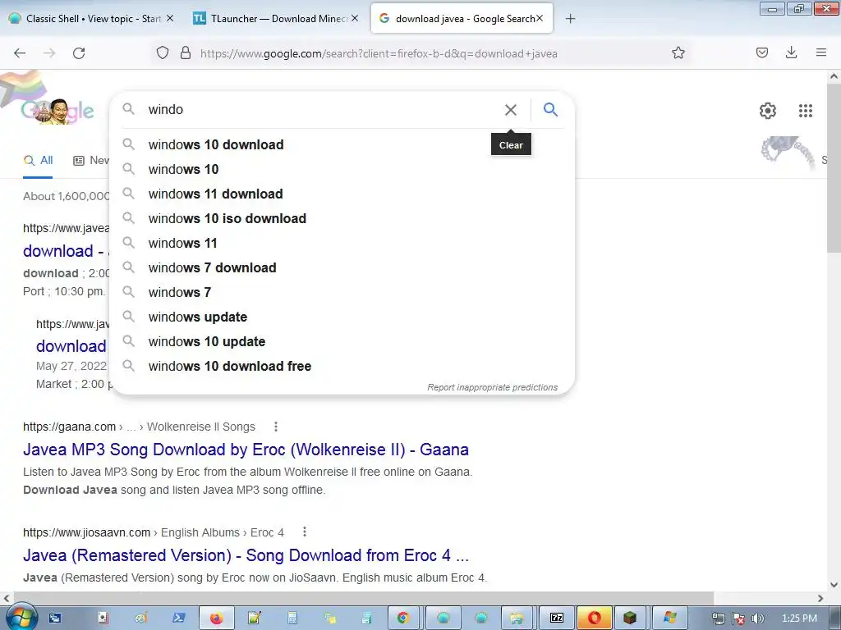Viewport: 841px width, 630px height.
Task: Choose suggestion windows 10 update
Action: (x=342, y=342)
